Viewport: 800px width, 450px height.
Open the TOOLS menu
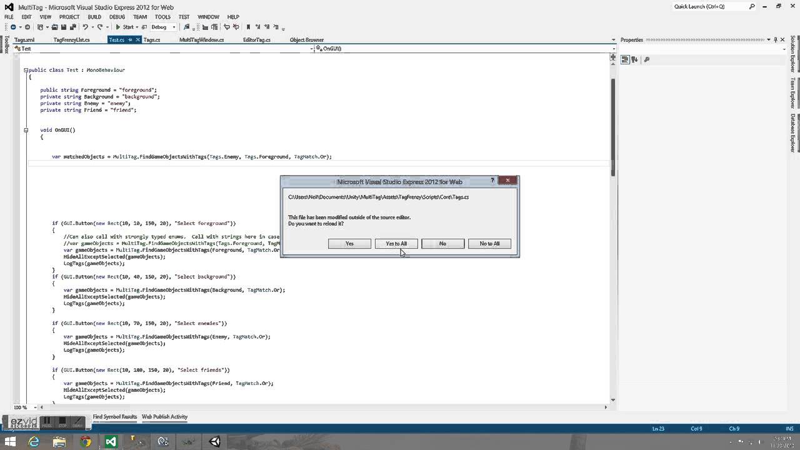(162, 17)
